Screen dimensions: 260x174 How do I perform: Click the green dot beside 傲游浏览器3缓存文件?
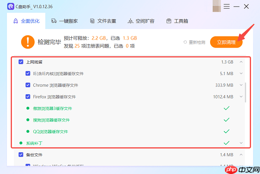(28, 108)
